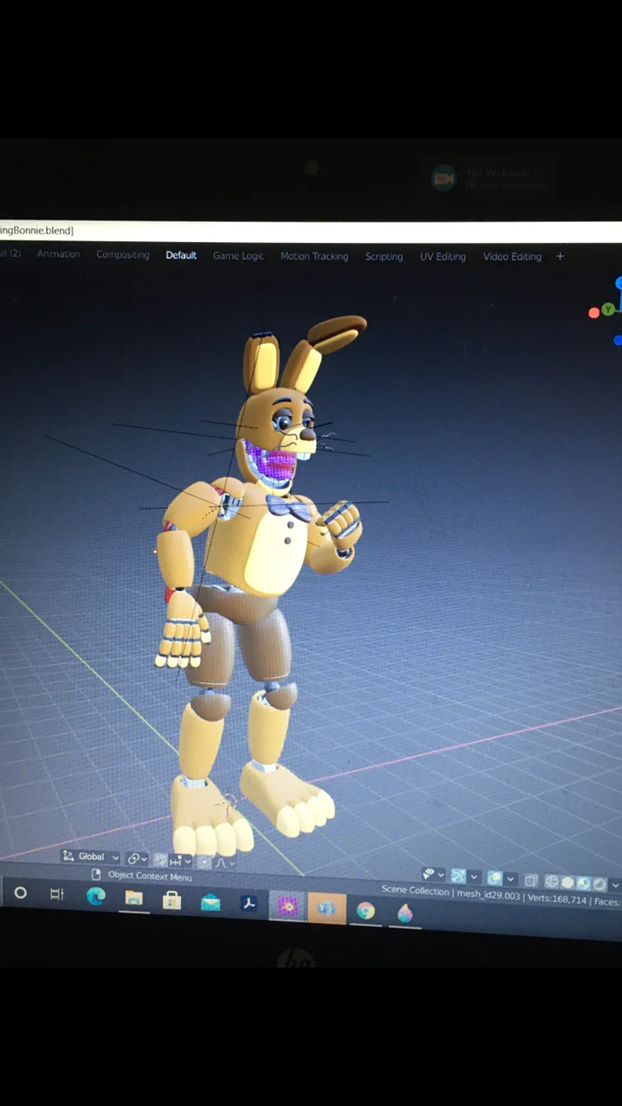622x1106 pixels.
Task: Switch to rendered shading mode
Action: tap(600, 885)
